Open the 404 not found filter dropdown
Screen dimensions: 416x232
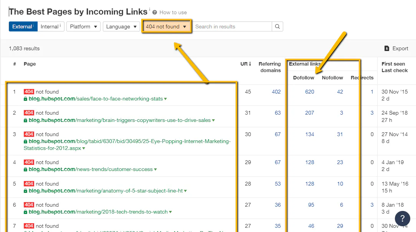166,26
